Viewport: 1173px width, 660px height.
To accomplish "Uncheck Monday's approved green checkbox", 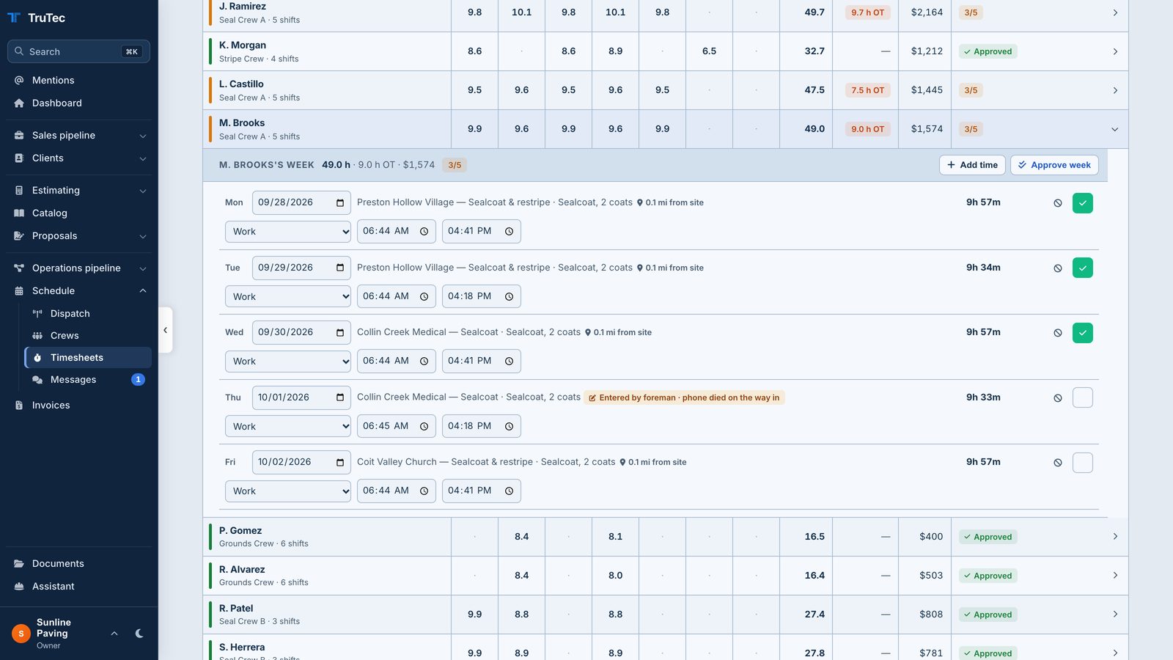I will pos(1083,203).
